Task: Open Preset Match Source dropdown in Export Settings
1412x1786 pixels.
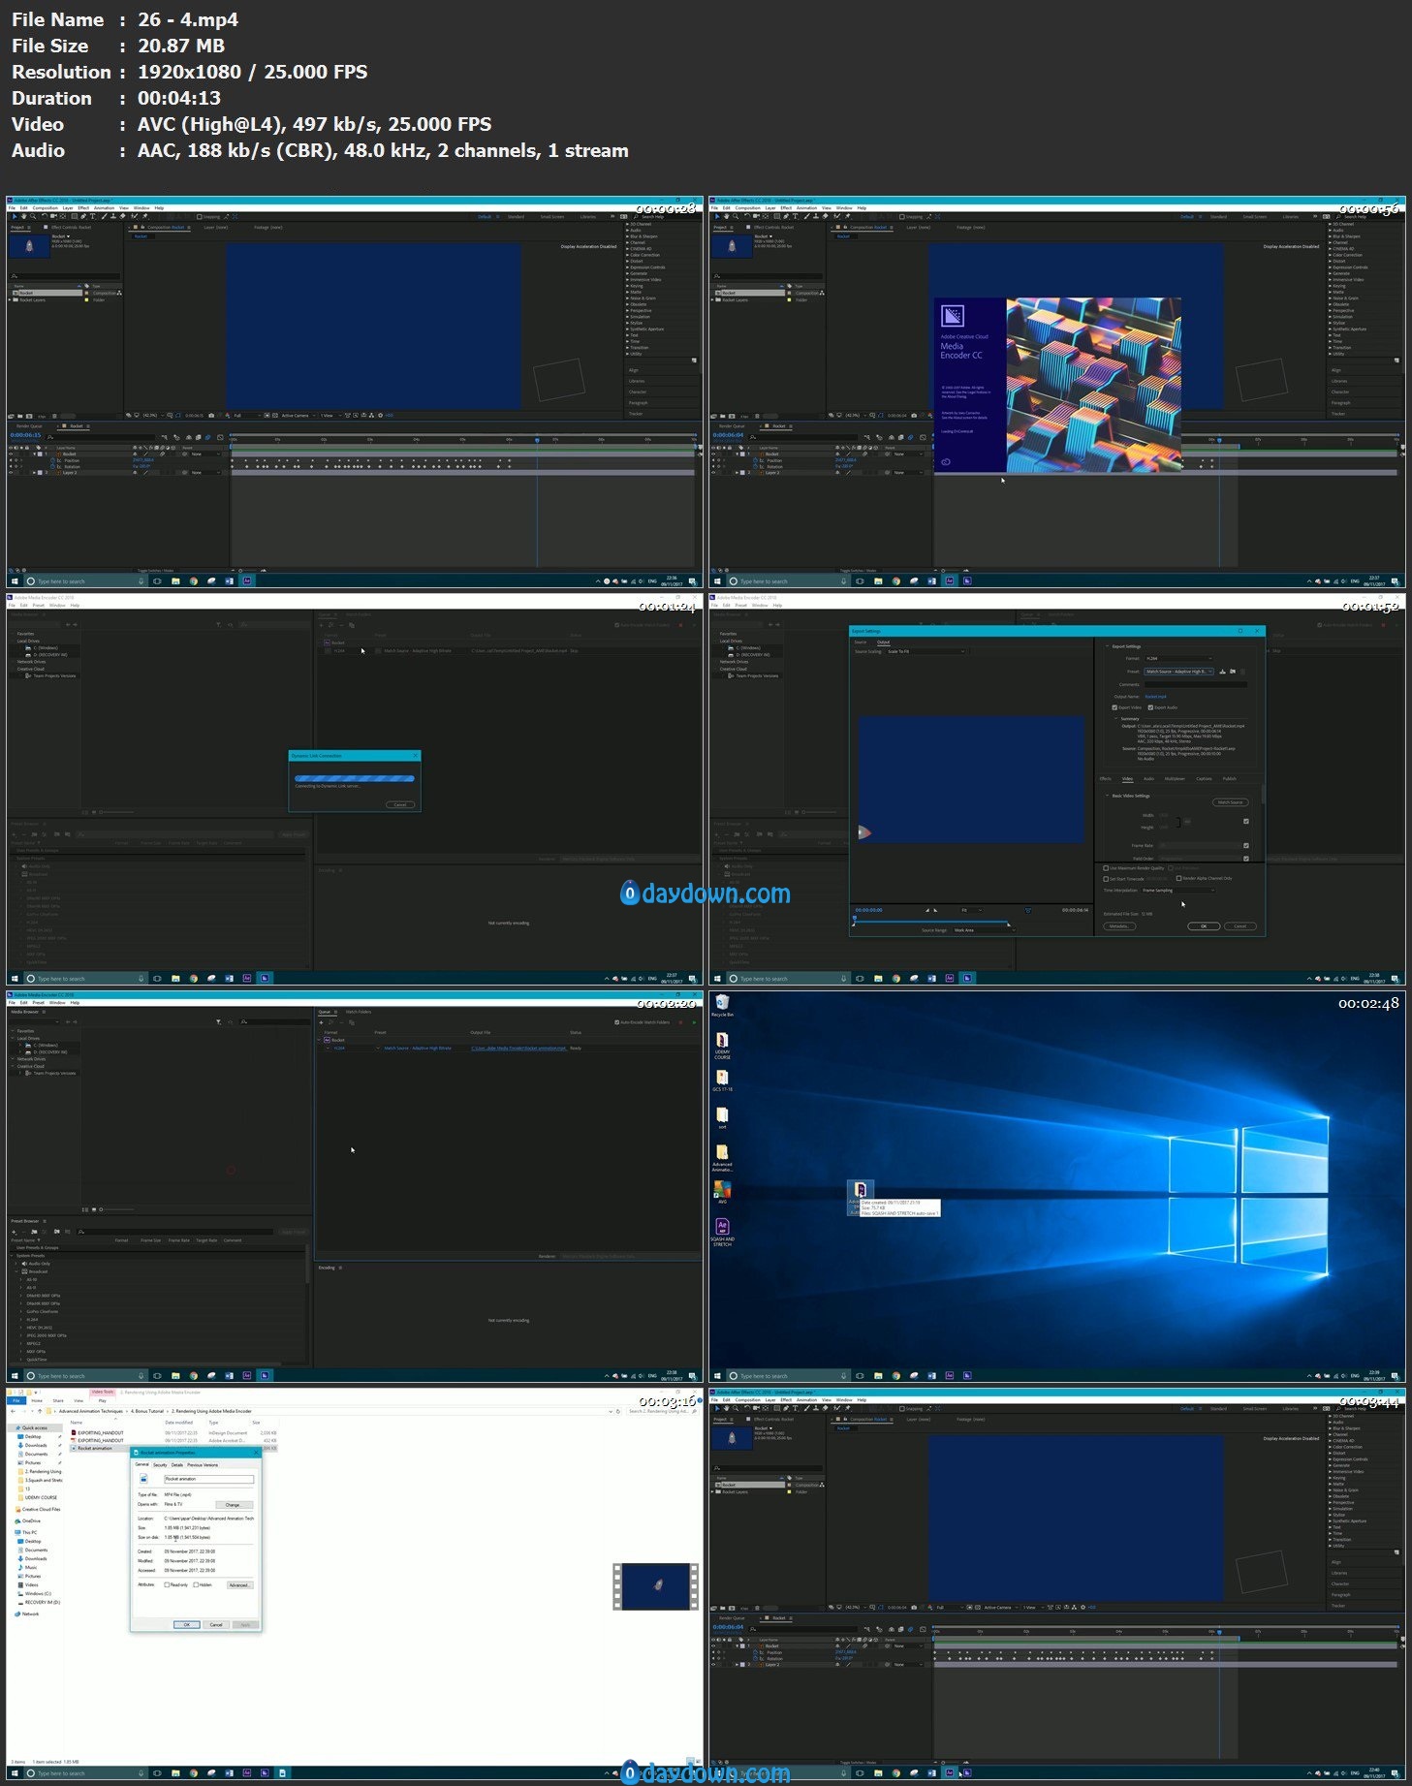Action: 1178,672
